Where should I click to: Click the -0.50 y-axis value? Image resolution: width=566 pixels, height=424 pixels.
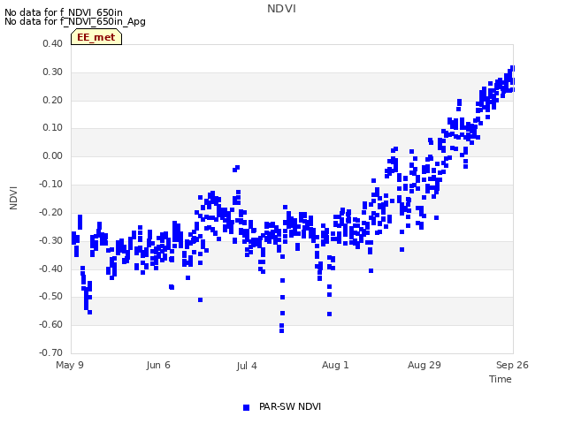pyautogui.click(x=51, y=297)
